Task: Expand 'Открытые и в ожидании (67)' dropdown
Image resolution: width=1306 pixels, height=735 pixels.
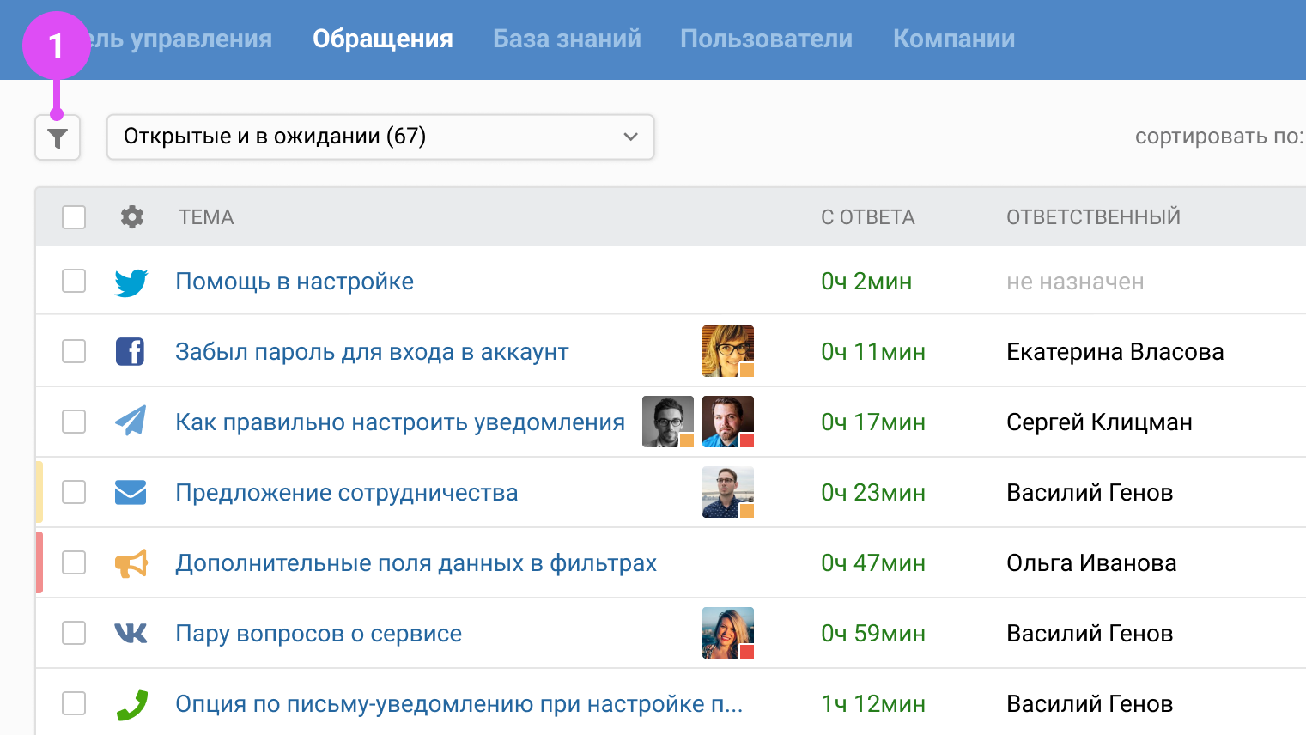Action: (380, 137)
